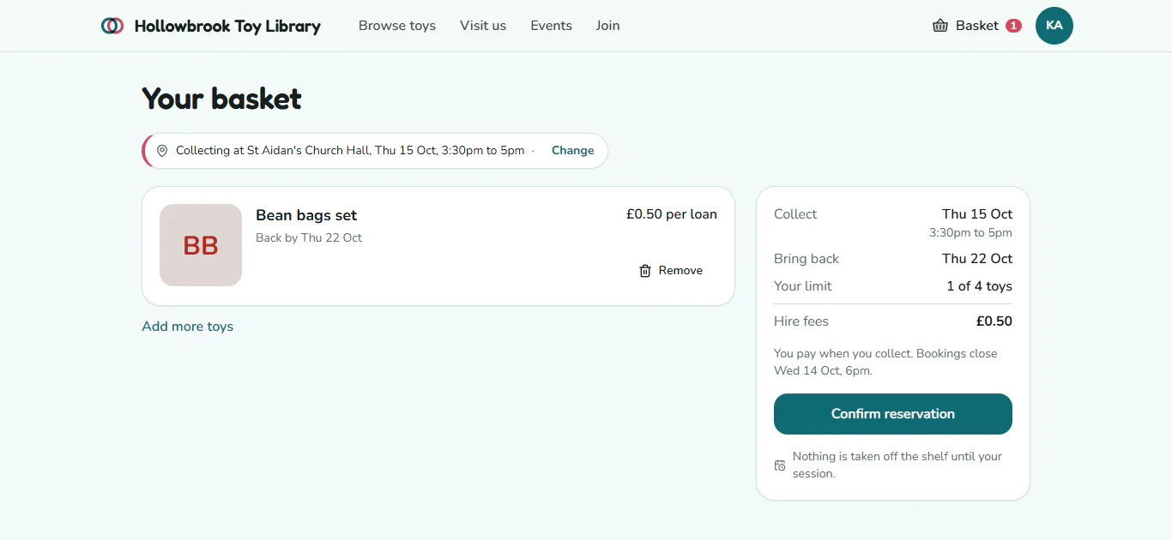Open the KA account avatar
Image resolution: width=1172 pixels, height=540 pixels.
click(x=1054, y=26)
